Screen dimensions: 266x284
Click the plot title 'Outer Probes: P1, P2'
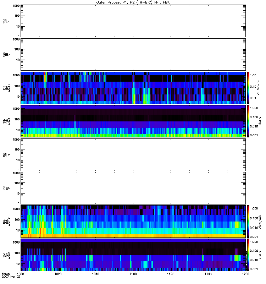pyautogui.click(x=133, y=2)
